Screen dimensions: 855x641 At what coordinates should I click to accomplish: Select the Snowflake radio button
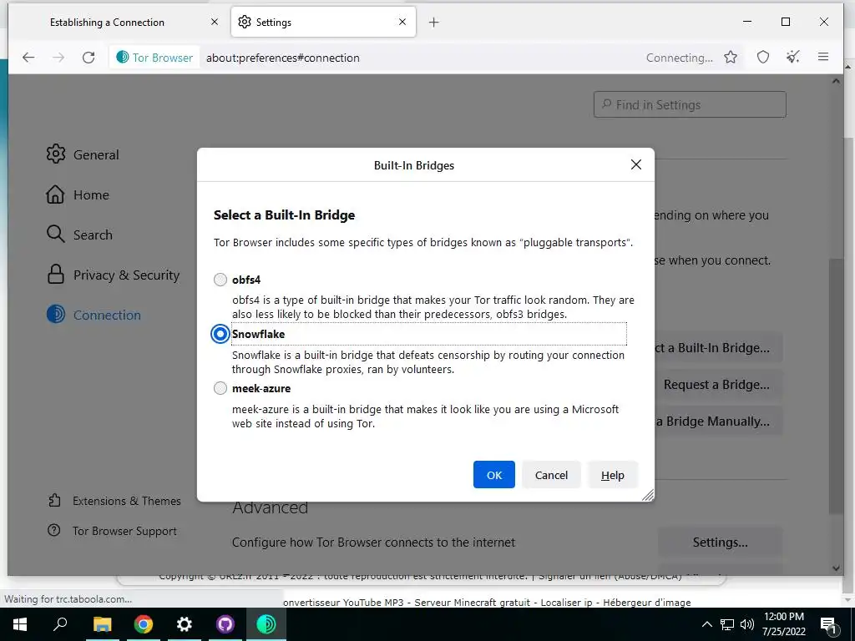(220, 334)
